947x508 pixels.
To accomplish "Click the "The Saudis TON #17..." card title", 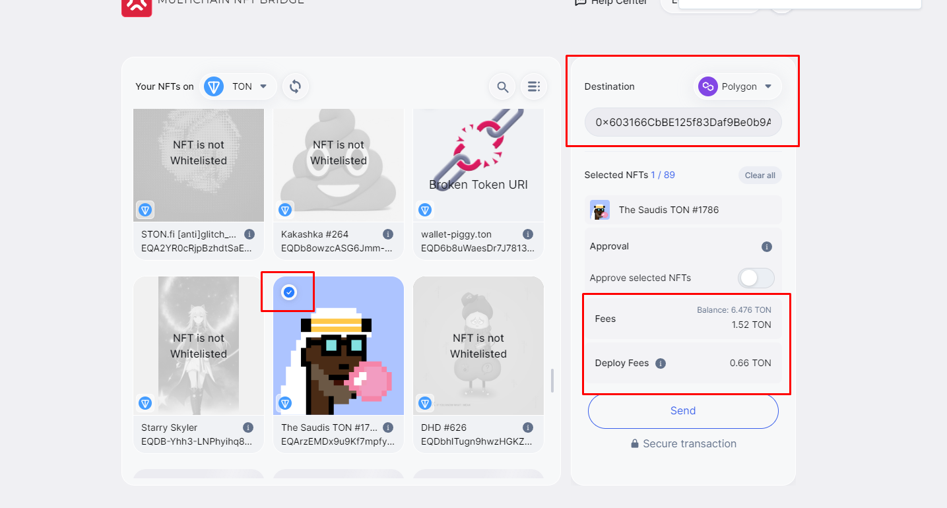I will tap(329, 428).
